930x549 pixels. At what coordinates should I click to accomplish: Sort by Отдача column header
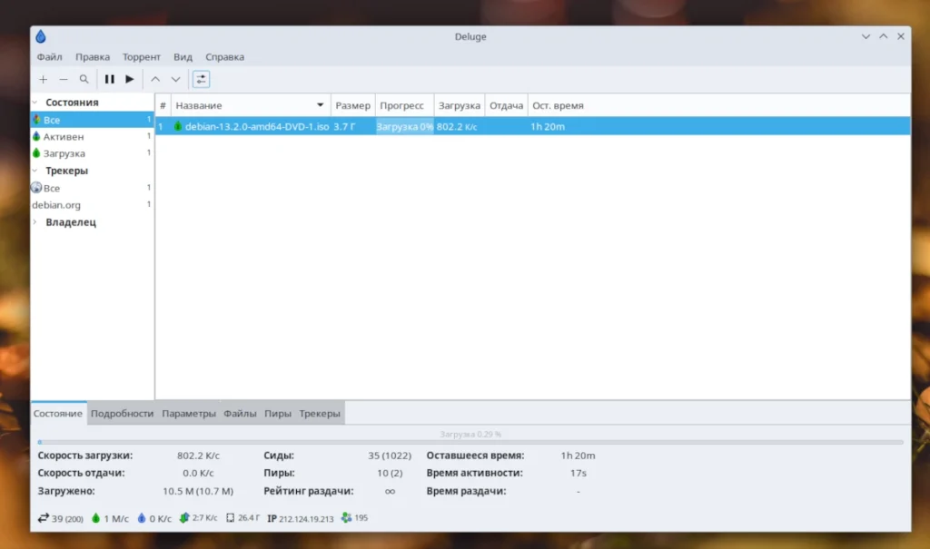(x=507, y=105)
